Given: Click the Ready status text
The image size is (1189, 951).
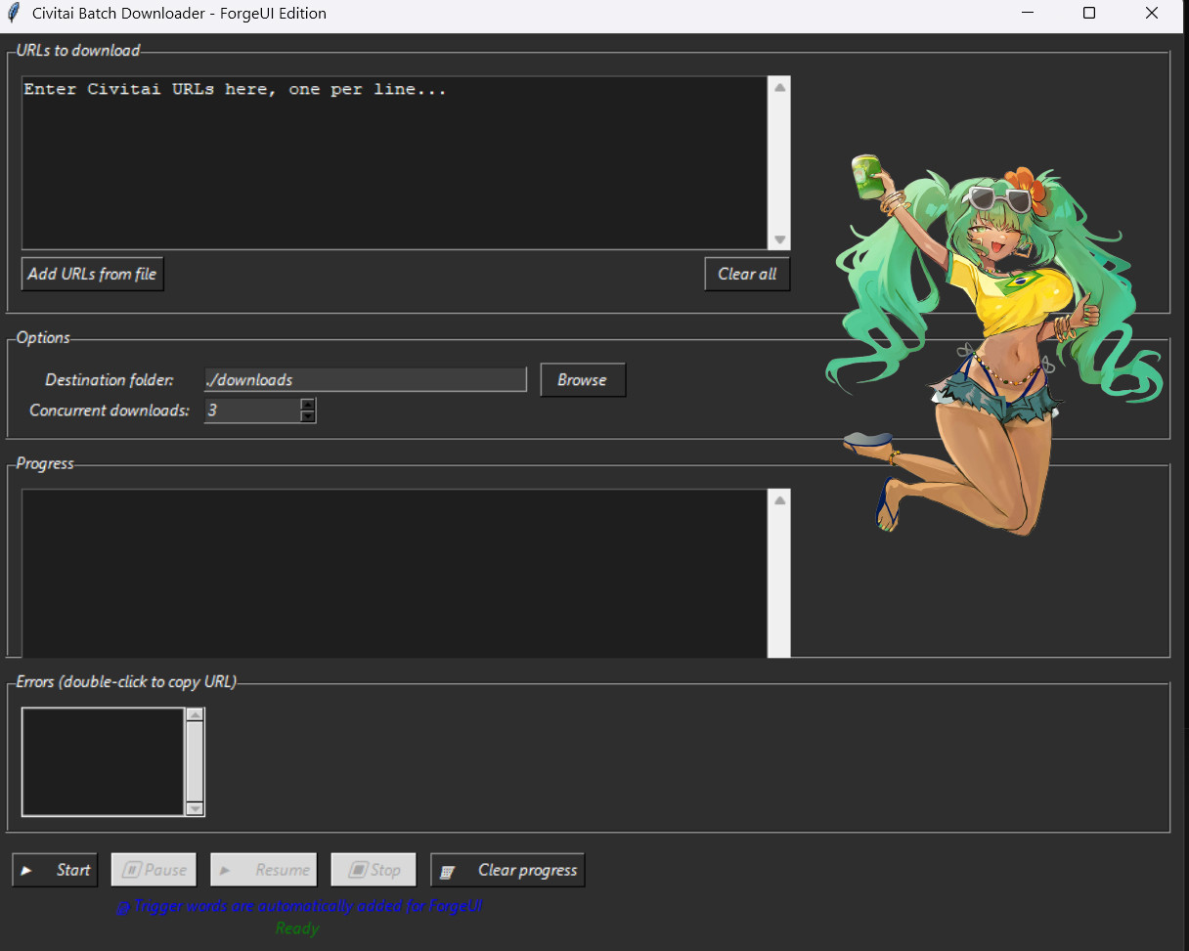Looking at the screenshot, I should [x=297, y=928].
